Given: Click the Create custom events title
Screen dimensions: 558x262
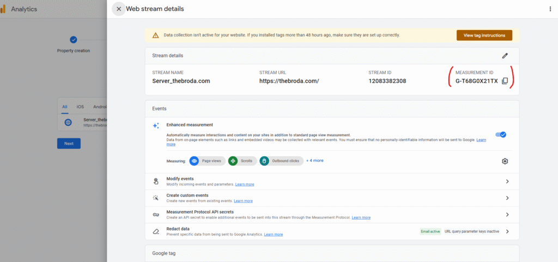Looking at the screenshot, I should pyautogui.click(x=187, y=196).
